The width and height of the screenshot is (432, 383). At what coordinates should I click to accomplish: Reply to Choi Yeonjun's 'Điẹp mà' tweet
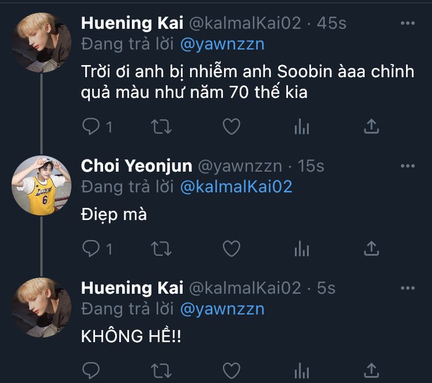coord(91,248)
